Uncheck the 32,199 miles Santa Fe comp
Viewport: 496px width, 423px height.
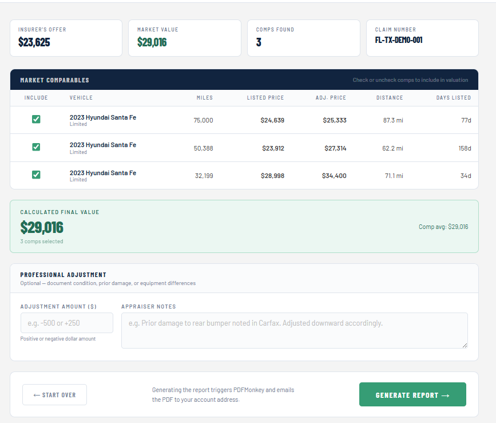click(36, 175)
